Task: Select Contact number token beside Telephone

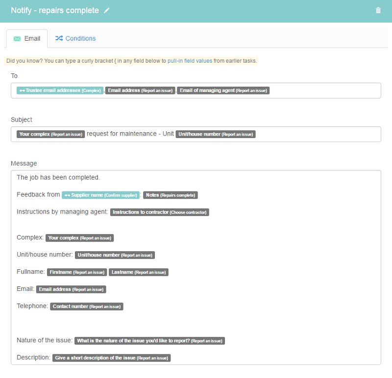Action: pyautogui.click(x=87, y=307)
